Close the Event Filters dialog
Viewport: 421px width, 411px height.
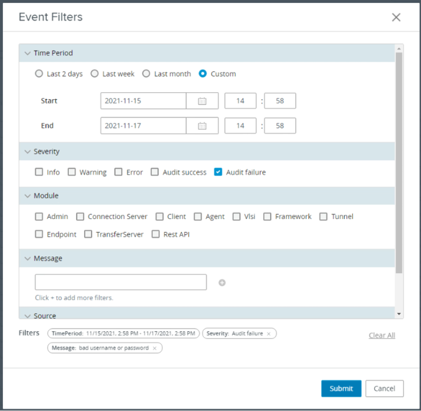pos(396,17)
